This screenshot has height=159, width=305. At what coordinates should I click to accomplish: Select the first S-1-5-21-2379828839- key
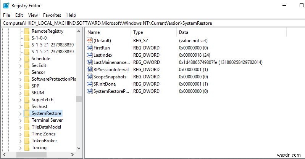point(53,45)
